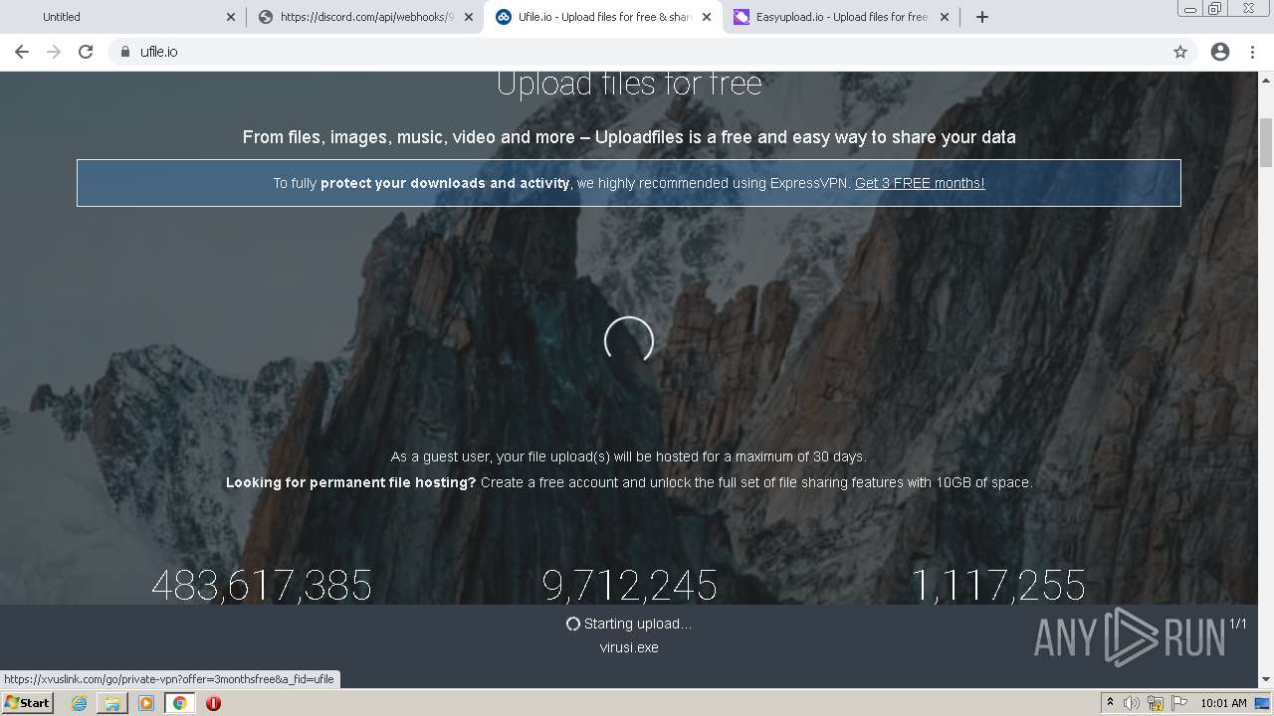Open a new browser tab
Image resolution: width=1274 pixels, height=716 pixels.
point(982,17)
